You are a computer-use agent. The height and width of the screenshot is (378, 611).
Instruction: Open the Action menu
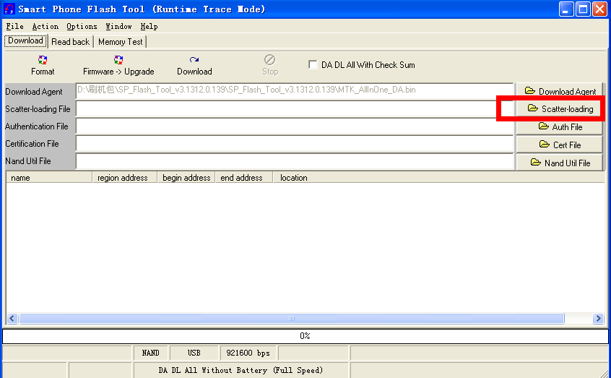[45, 27]
